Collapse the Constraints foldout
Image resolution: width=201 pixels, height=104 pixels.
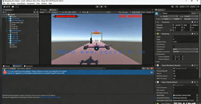[156, 54]
